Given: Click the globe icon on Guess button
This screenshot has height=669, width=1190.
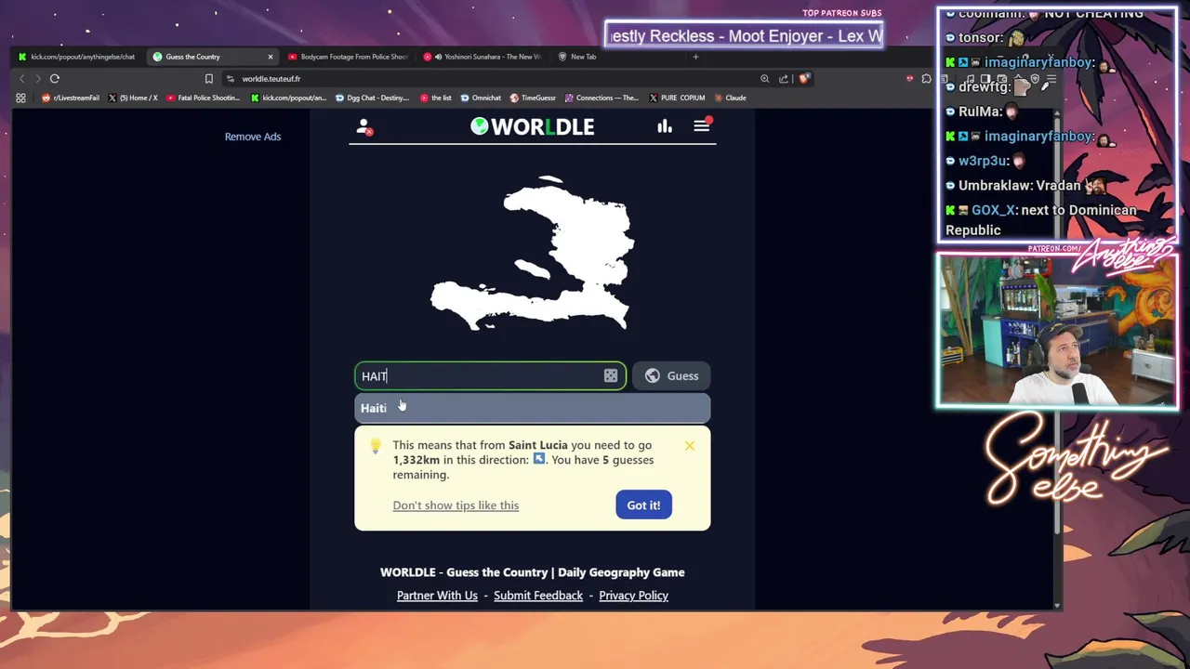Looking at the screenshot, I should click(x=653, y=375).
